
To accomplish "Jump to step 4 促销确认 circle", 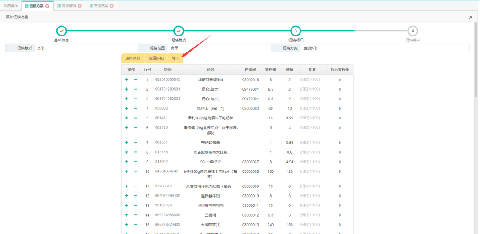I will click(413, 31).
